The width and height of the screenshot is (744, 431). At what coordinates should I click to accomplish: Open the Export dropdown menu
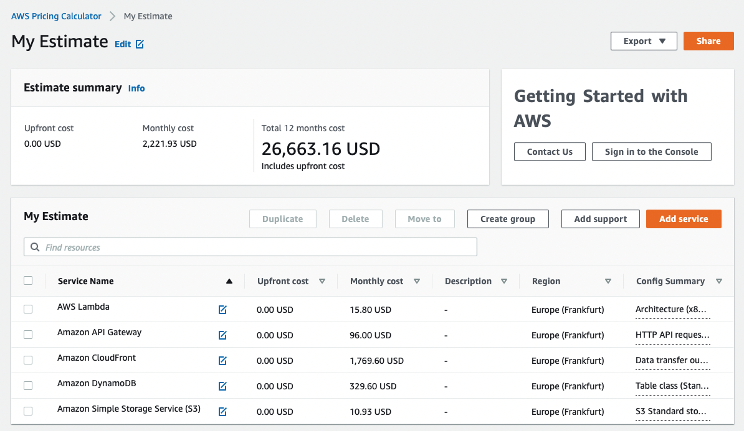[x=644, y=41]
